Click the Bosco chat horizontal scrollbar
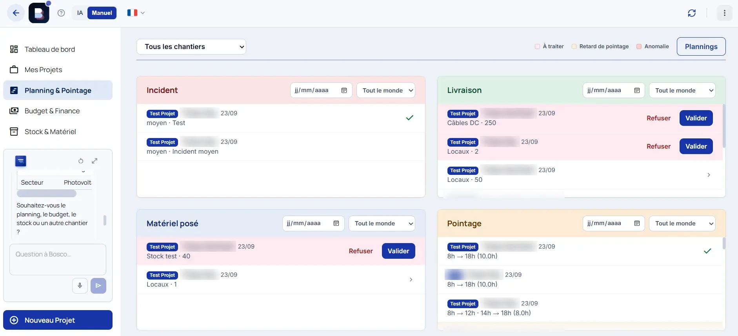Screen dimensions: 738x336 click(47, 194)
